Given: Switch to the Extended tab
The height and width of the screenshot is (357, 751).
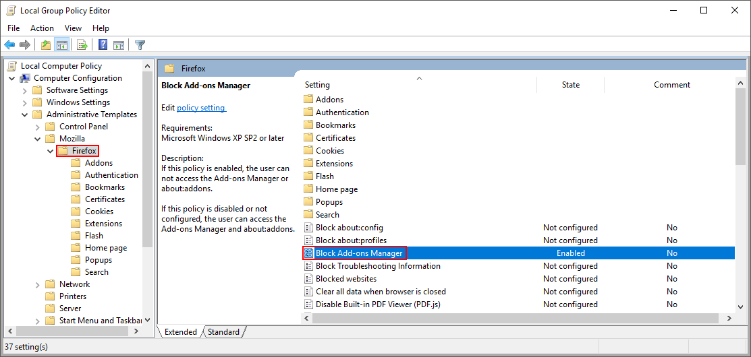Looking at the screenshot, I should pyautogui.click(x=181, y=331).
